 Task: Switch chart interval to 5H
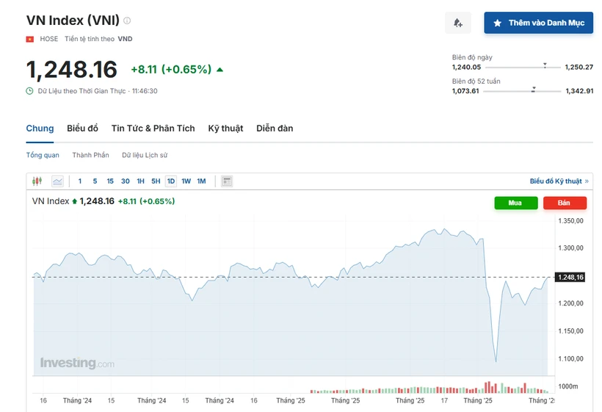tap(156, 181)
